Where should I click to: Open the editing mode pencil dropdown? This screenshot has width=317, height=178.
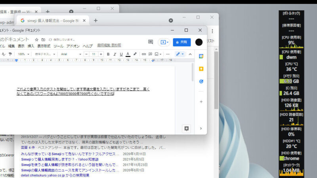click(180, 54)
